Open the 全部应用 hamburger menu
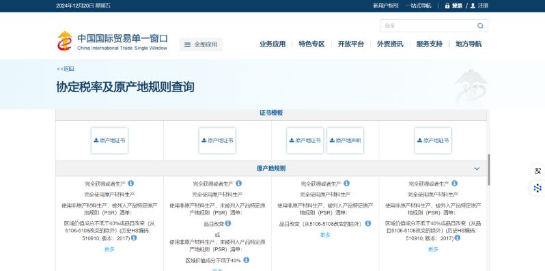 [x=201, y=44]
